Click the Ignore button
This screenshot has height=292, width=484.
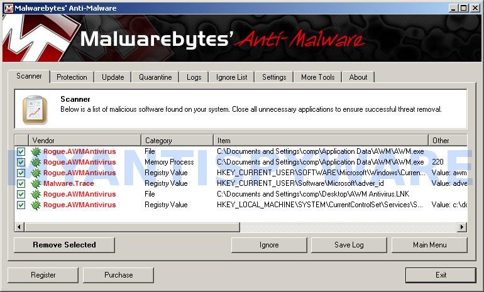[269, 245]
